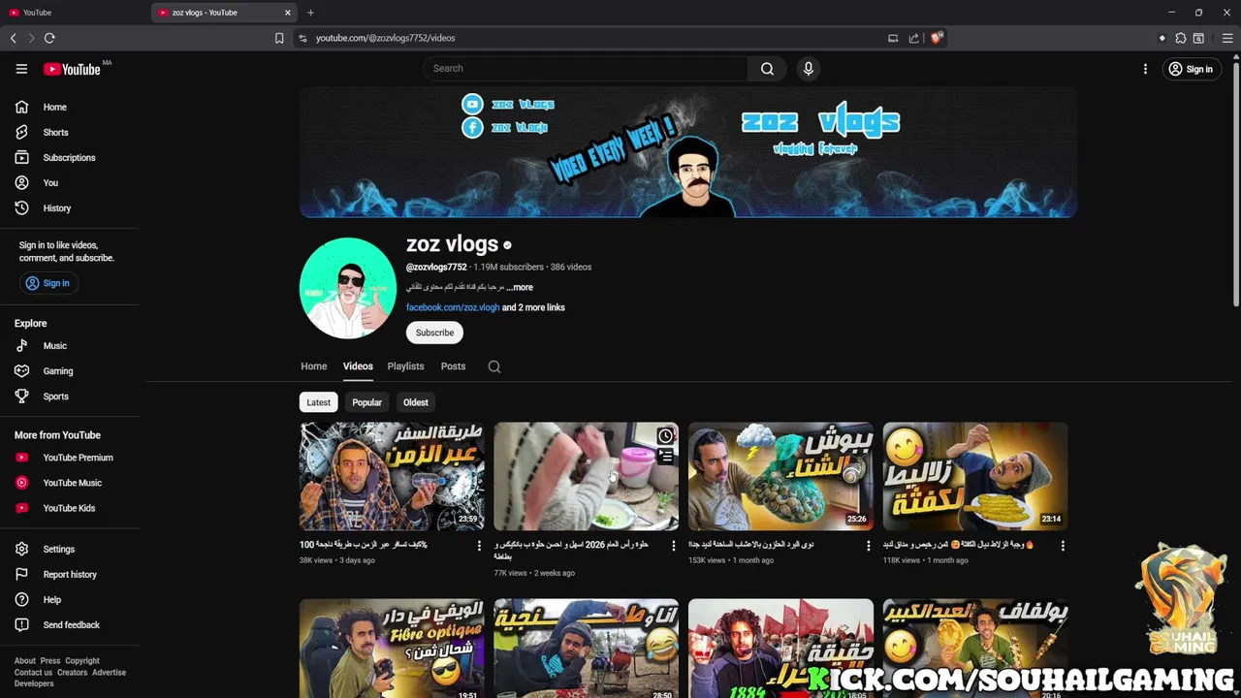Select the Latest filter chip
Screen dimensions: 1241x698
click(x=319, y=402)
